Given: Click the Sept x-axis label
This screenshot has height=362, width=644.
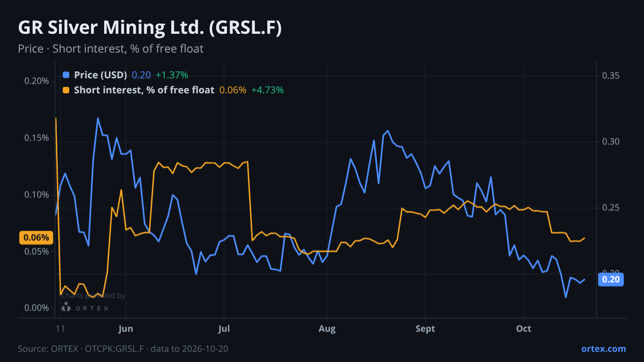Looking at the screenshot, I should [x=426, y=329].
